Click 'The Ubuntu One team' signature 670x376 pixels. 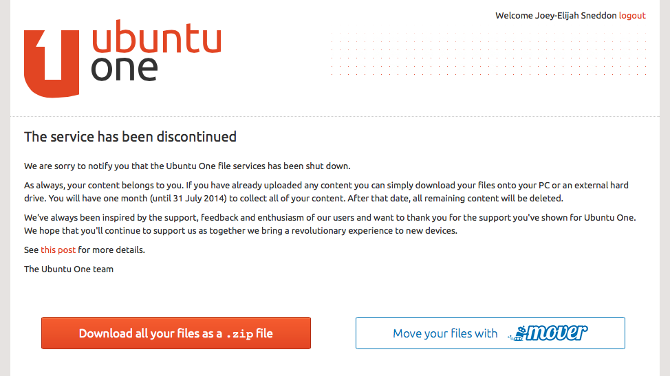[x=69, y=269]
